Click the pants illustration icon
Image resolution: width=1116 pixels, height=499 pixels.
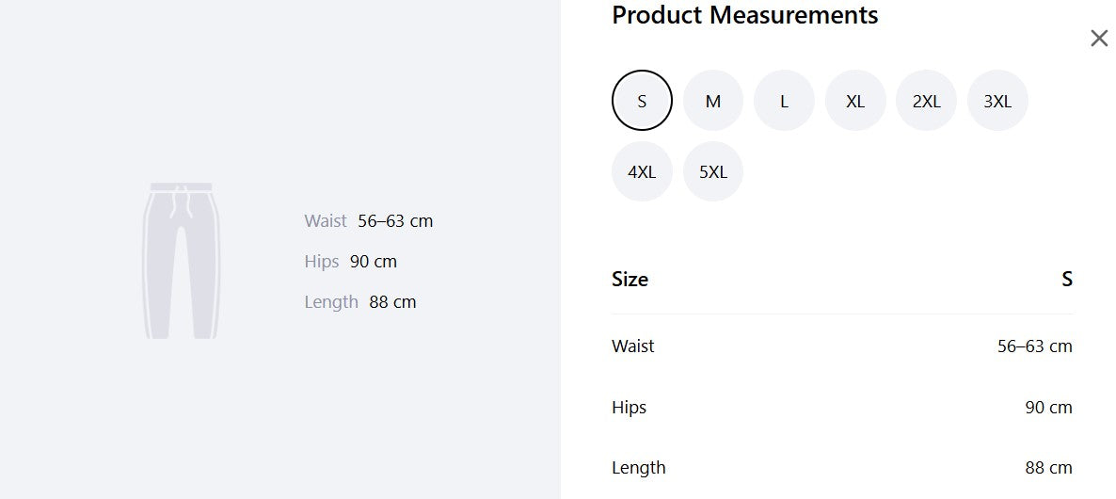pos(182,261)
